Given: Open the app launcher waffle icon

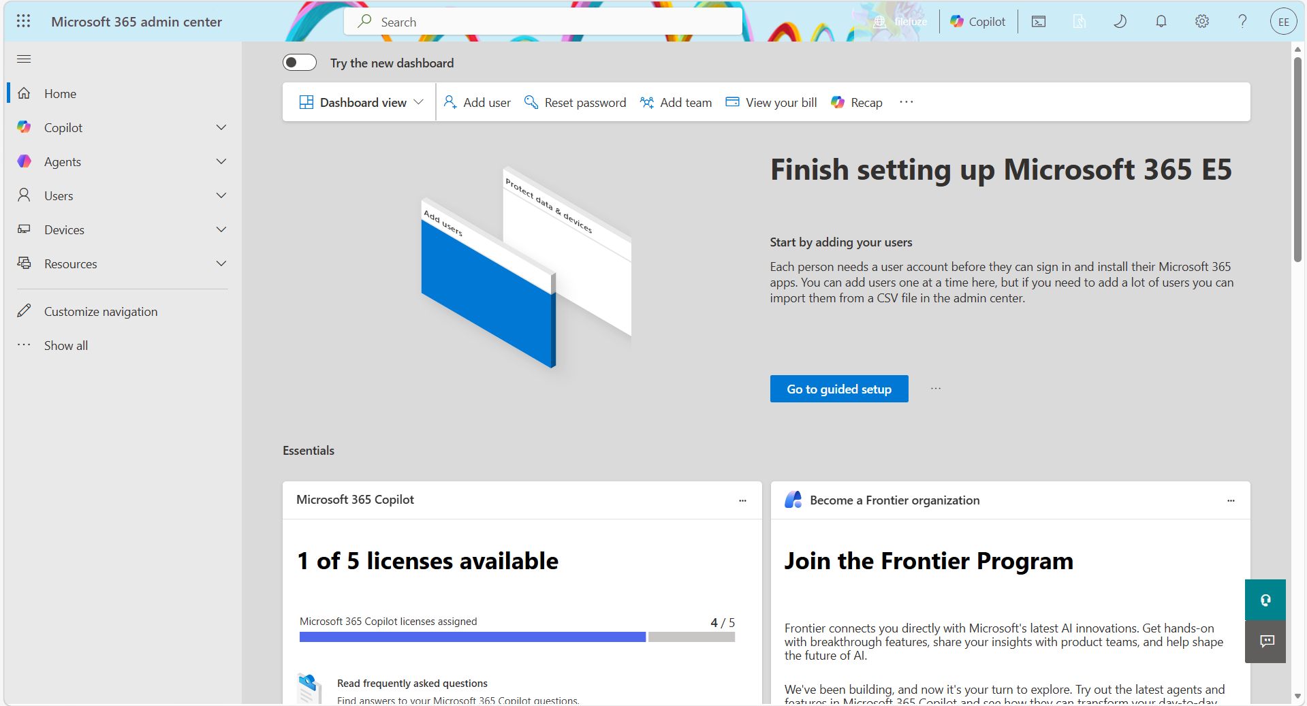Looking at the screenshot, I should (23, 21).
